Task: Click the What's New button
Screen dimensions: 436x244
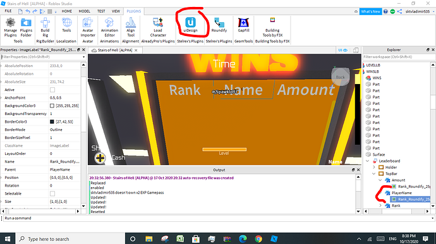Action: click(x=370, y=11)
